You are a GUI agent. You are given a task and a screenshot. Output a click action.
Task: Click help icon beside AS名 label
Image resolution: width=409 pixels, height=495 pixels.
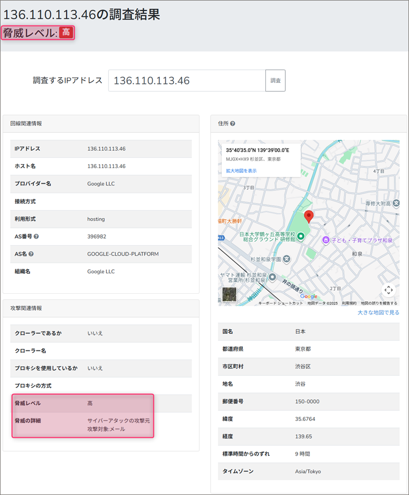[31, 254]
